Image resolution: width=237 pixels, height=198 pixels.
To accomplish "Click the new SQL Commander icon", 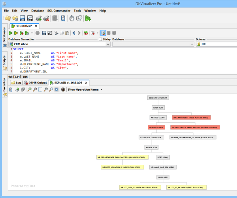I will coord(88,18).
